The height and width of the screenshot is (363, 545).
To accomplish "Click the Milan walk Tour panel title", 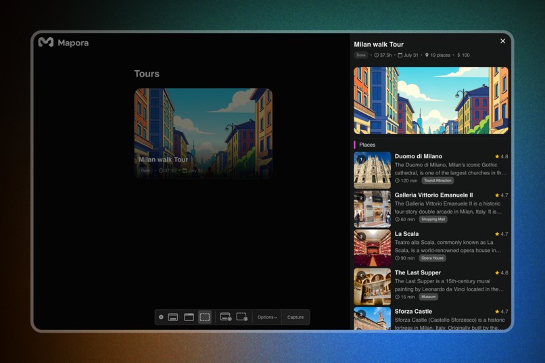I will click(x=379, y=45).
